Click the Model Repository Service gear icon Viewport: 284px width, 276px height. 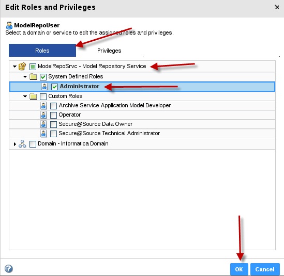(x=22, y=66)
